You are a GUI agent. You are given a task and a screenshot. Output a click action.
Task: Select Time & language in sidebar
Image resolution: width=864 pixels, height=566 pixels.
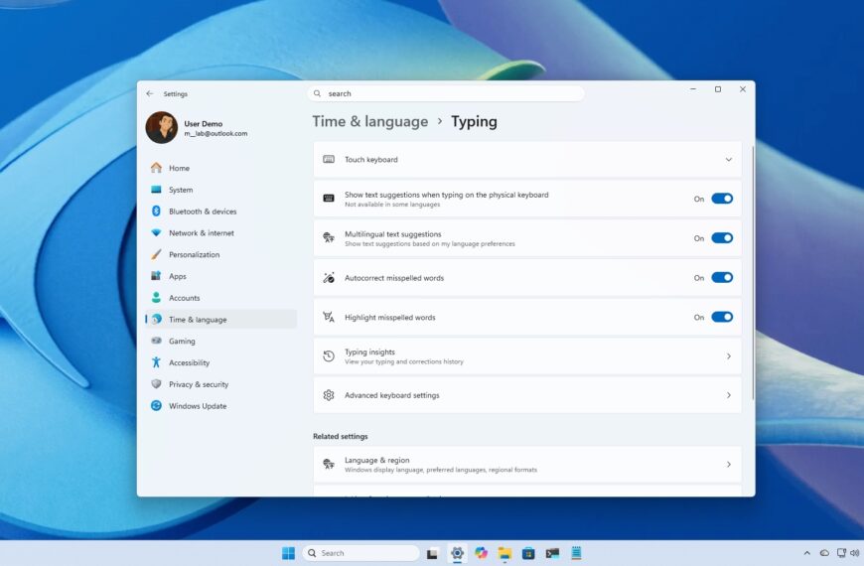pos(220,319)
